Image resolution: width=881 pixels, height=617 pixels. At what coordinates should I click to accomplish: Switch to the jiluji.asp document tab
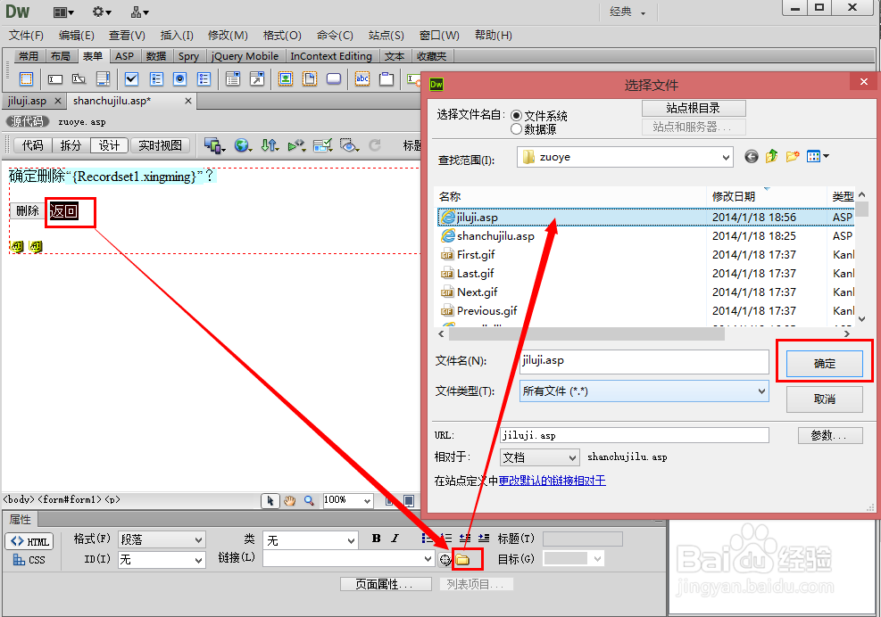[27, 101]
